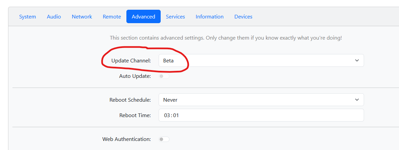The width and height of the screenshot is (399, 150).
Task: Expand the Reboot Schedule dropdown showing Never
Action: point(261,100)
